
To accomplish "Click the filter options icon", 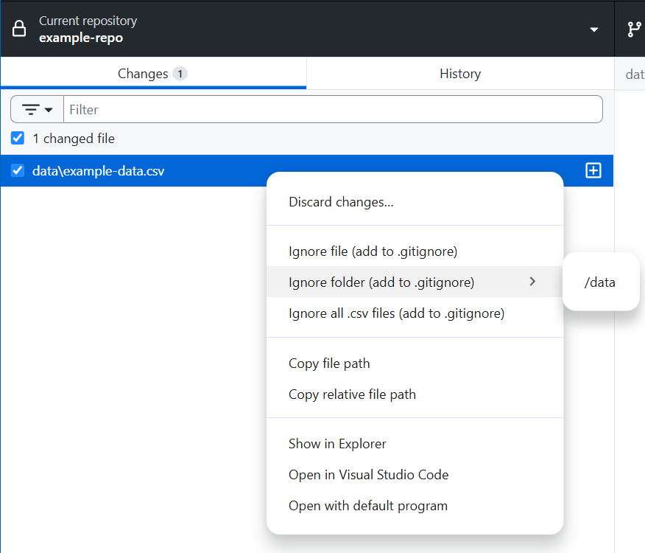I will pos(31,109).
